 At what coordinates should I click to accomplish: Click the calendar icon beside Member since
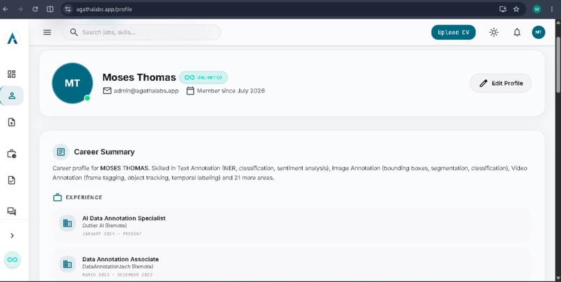[190, 91]
